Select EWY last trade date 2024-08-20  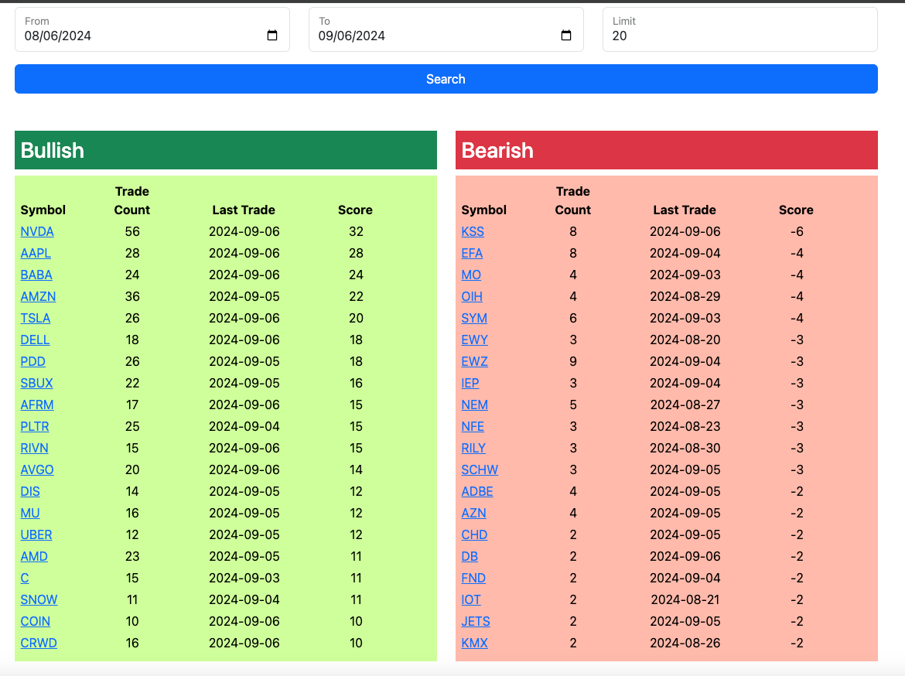coord(685,340)
